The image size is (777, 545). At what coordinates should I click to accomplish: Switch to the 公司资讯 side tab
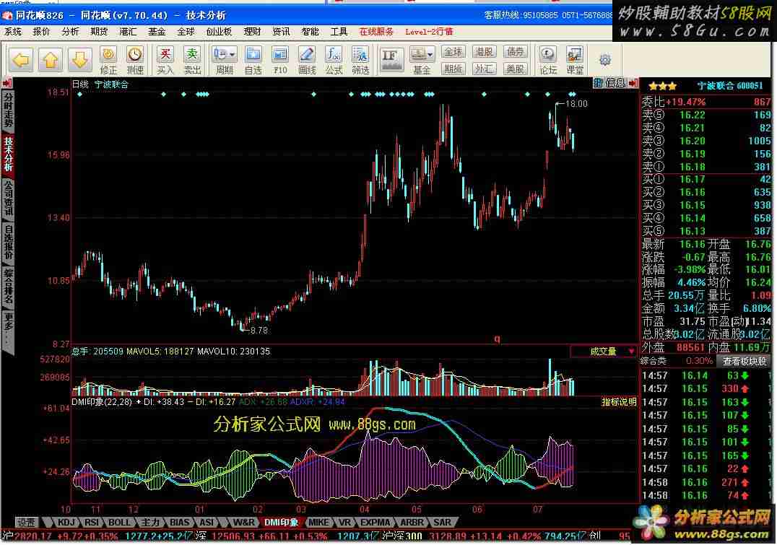(x=8, y=198)
